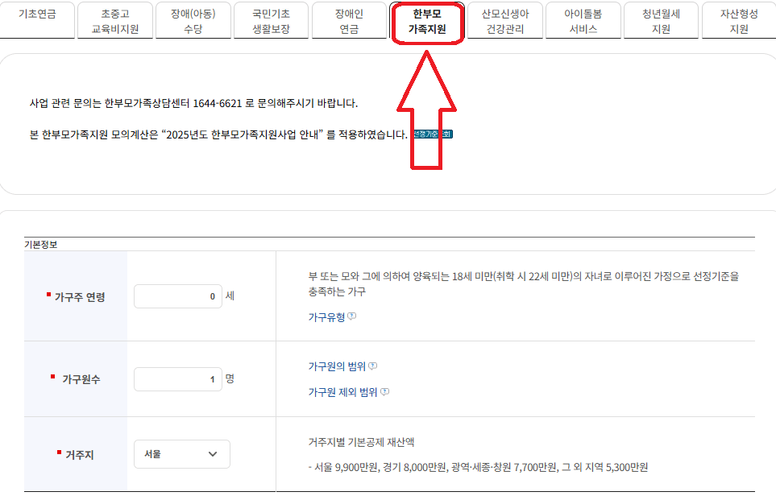Viewport: 776px width, 496px height.
Task: Click the help icon beside 가구유형
Action: (x=352, y=316)
